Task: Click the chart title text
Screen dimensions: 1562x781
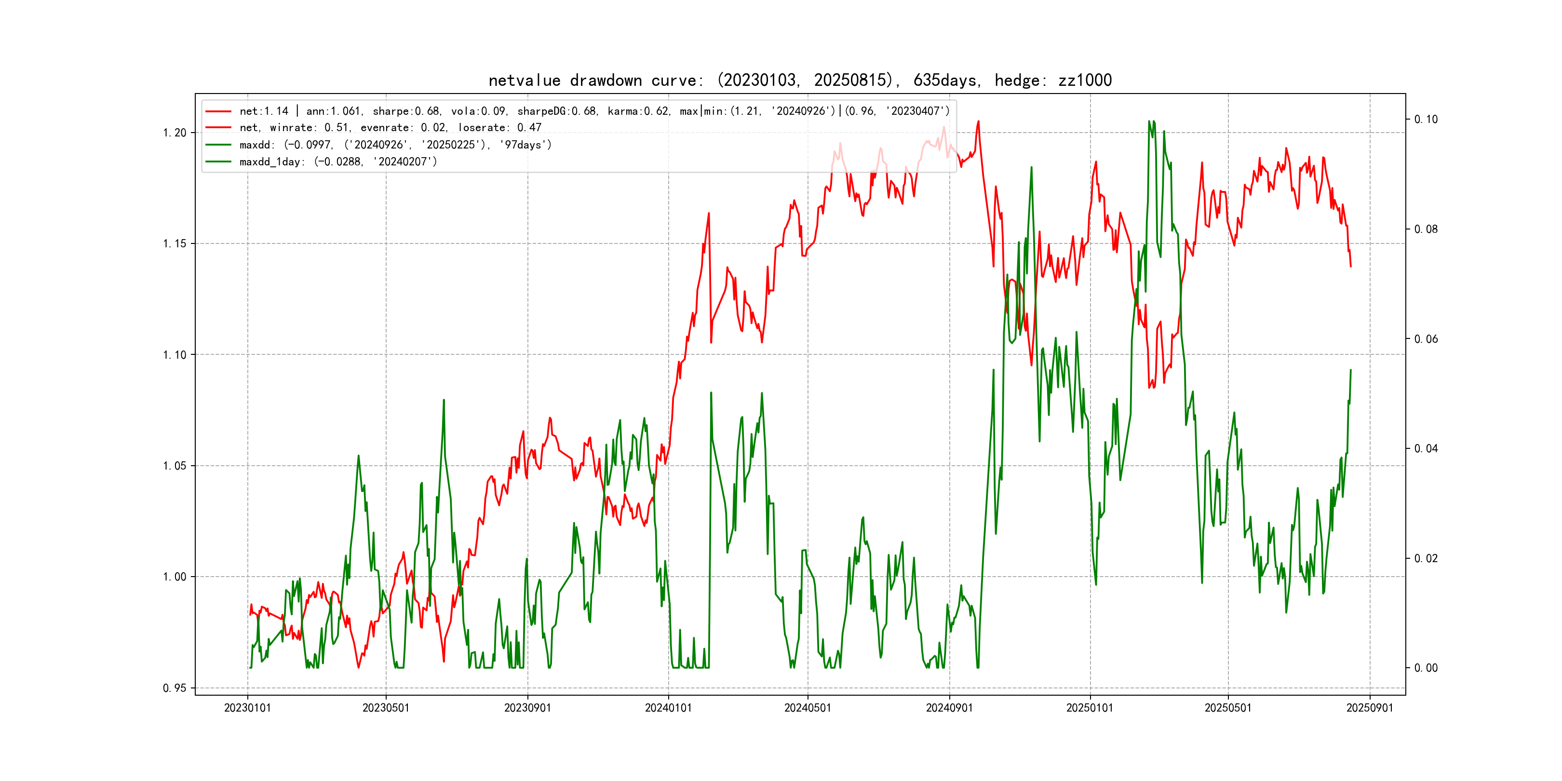Action: [800, 81]
